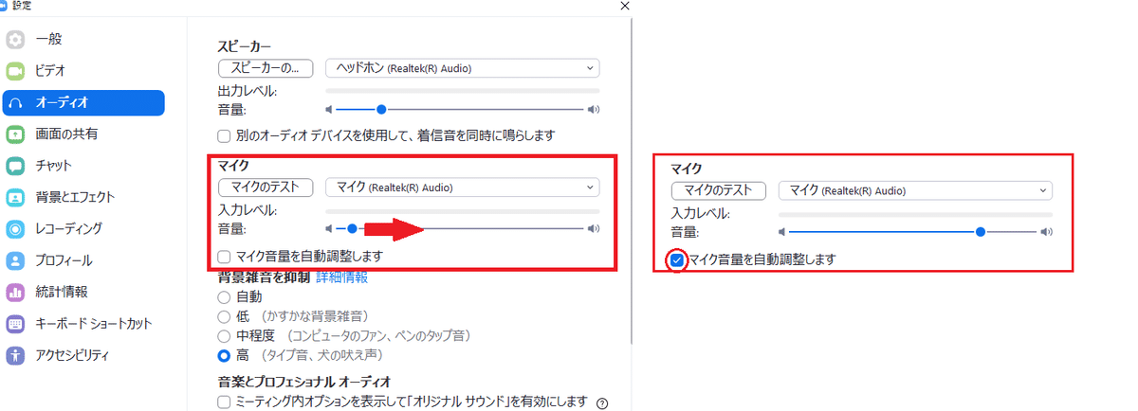Screen dimensions: 1138x411
Task: Click the 入力レベル meter in right panel
Action: (915, 214)
